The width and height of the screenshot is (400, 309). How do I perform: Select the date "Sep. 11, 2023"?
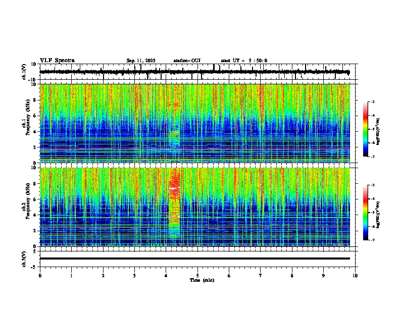pos(141,61)
